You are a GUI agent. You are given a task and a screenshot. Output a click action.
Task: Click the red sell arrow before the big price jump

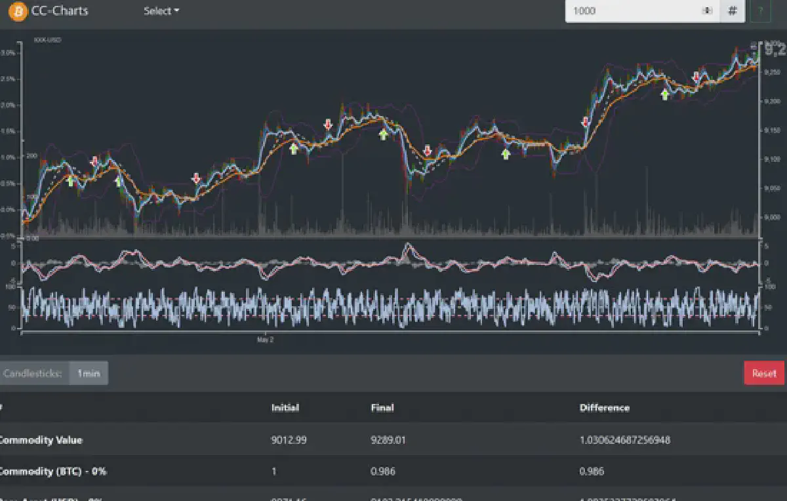(586, 122)
